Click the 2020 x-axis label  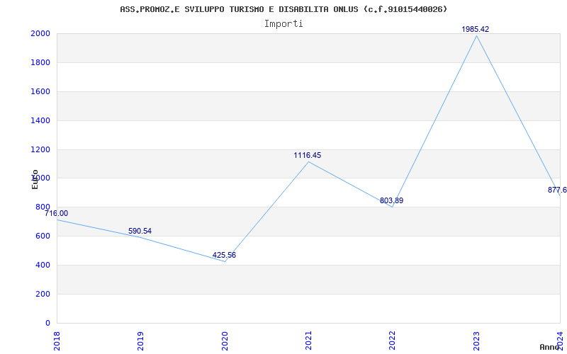225,341
